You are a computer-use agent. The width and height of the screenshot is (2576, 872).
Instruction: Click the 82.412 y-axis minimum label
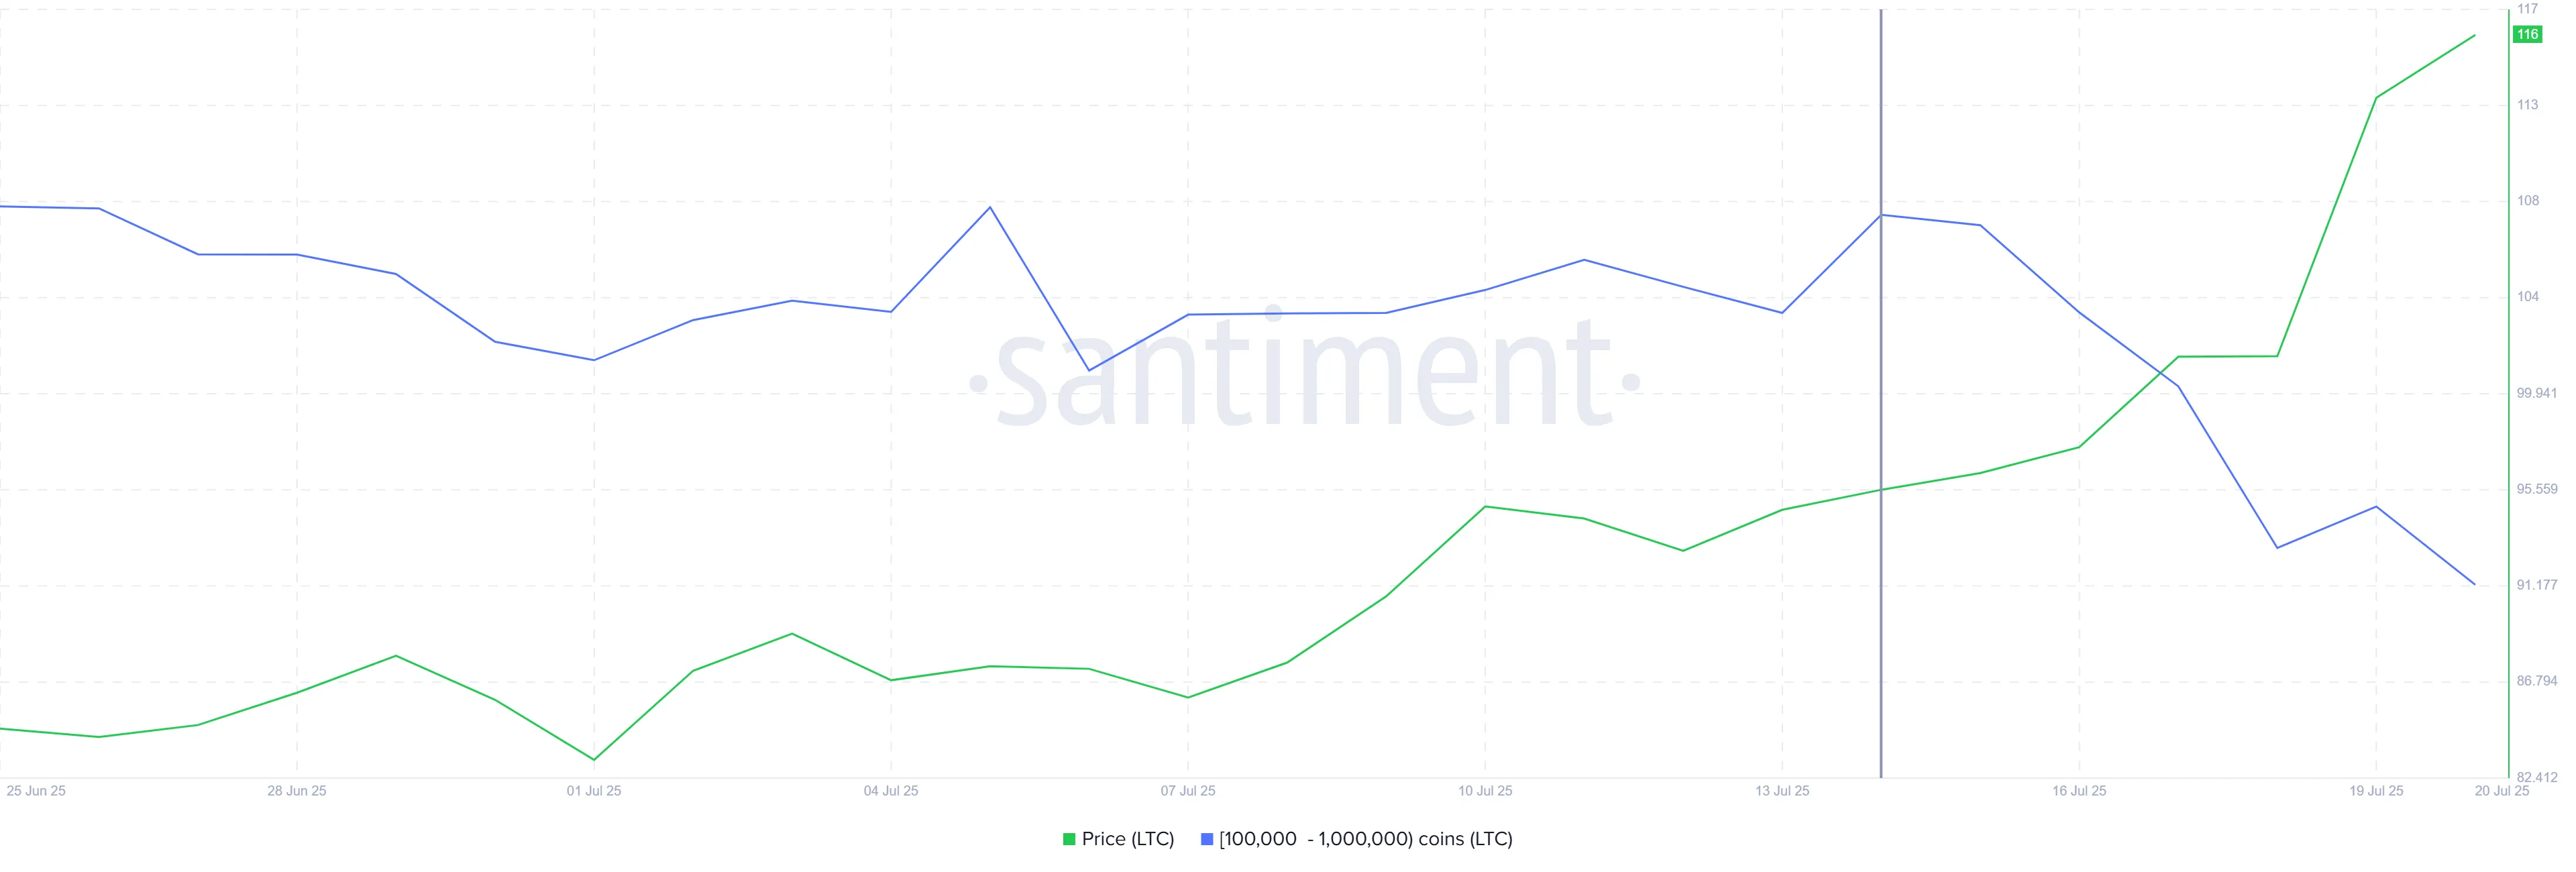[x=2537, y=777]
